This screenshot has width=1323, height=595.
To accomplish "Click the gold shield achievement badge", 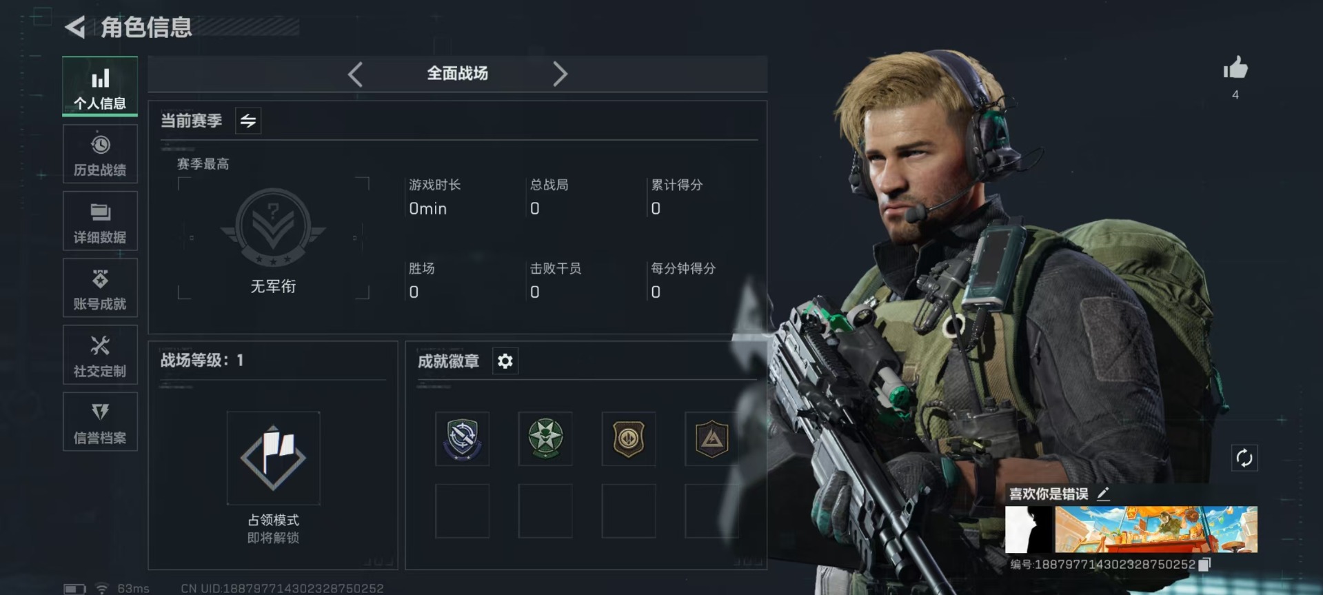I will [629, 438].
